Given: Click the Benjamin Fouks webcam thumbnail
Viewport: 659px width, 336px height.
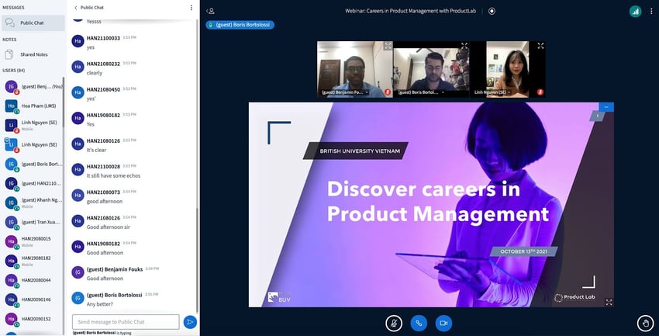Looking at the screenshot, I should pyautogui.click(x=355, y=69).
